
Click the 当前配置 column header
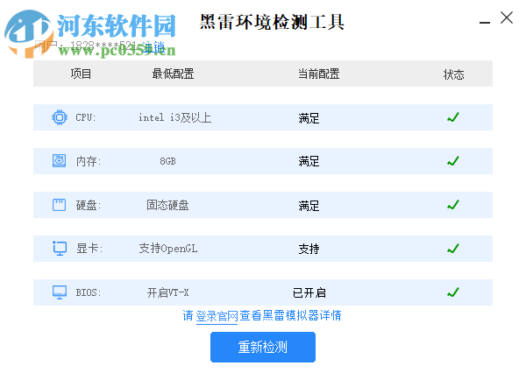319,74
